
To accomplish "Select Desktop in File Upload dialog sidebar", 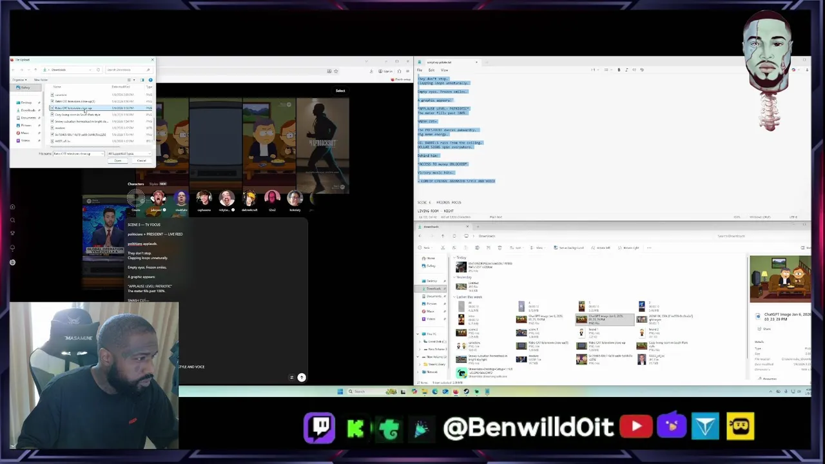I will [x=26, y=102].
